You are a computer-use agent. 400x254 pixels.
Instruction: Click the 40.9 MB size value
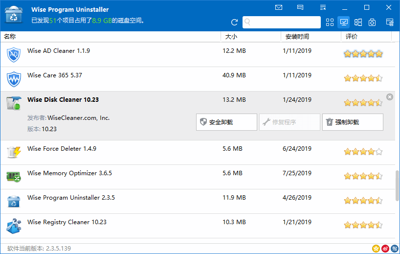pyautogui.click(x=234, y=75)
